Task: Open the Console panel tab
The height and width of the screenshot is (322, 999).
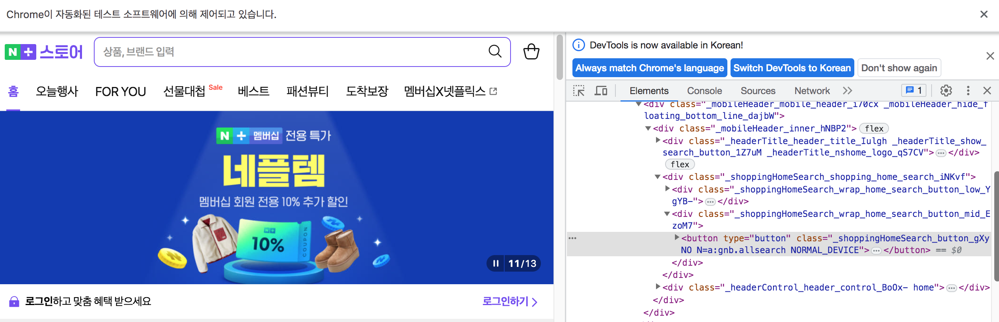Action: pyautogui.click(x=705, y=91)
